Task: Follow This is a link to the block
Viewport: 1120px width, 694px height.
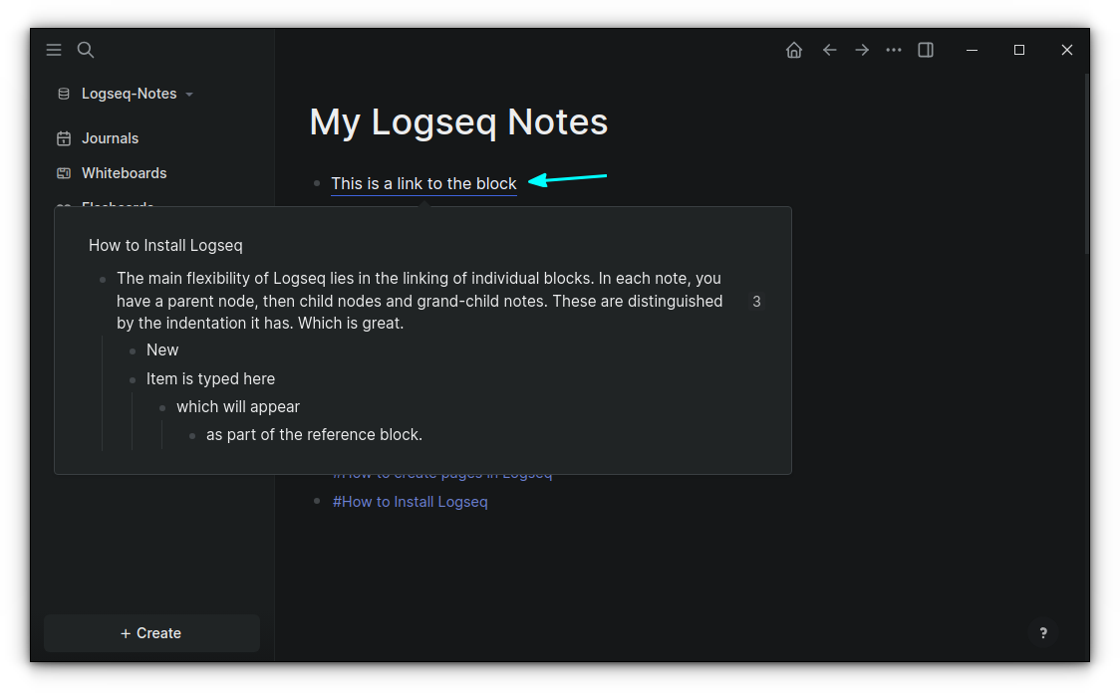Action: coord(423,183)
